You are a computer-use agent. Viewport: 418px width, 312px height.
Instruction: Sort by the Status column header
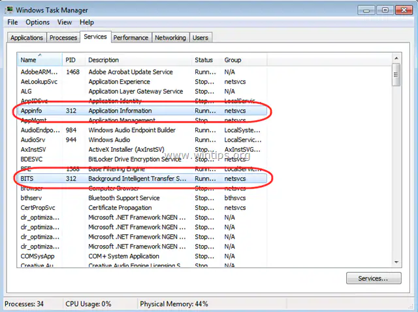coord(206,60)
